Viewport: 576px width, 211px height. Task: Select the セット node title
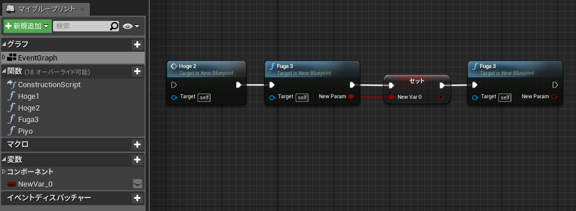click(417, 81)
